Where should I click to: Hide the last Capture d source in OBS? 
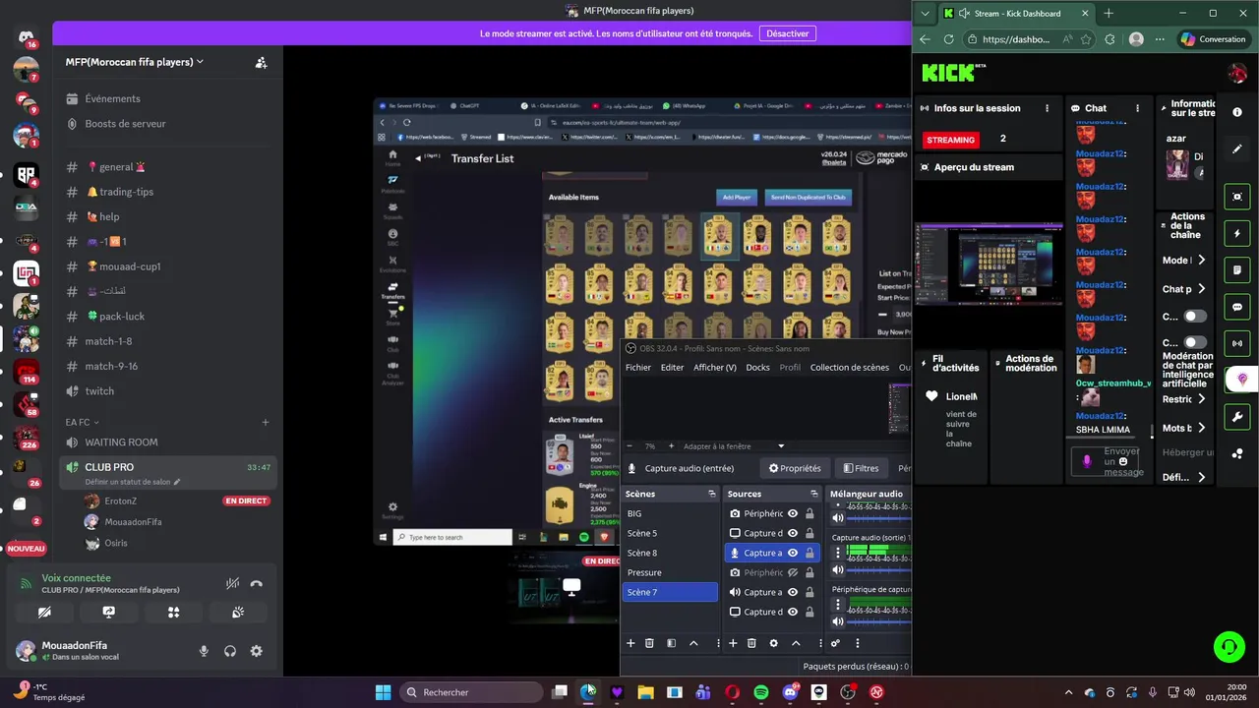point(793,612)
